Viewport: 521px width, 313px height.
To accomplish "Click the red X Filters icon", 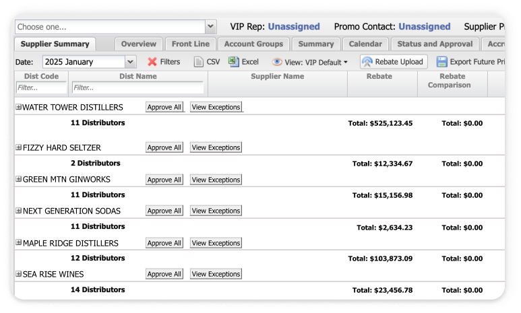I will 152,62.
